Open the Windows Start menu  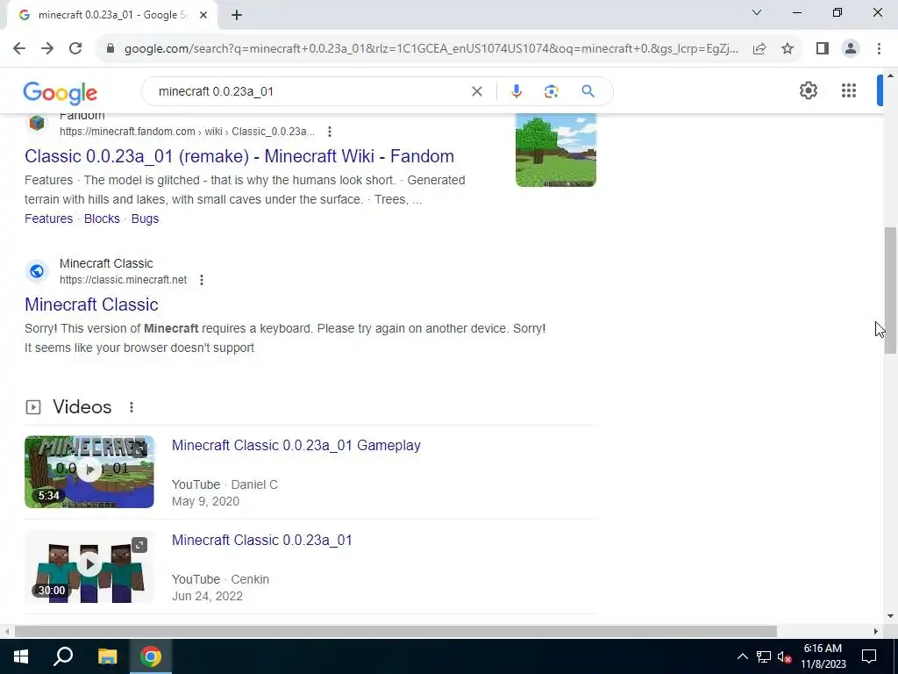[21, 656]
